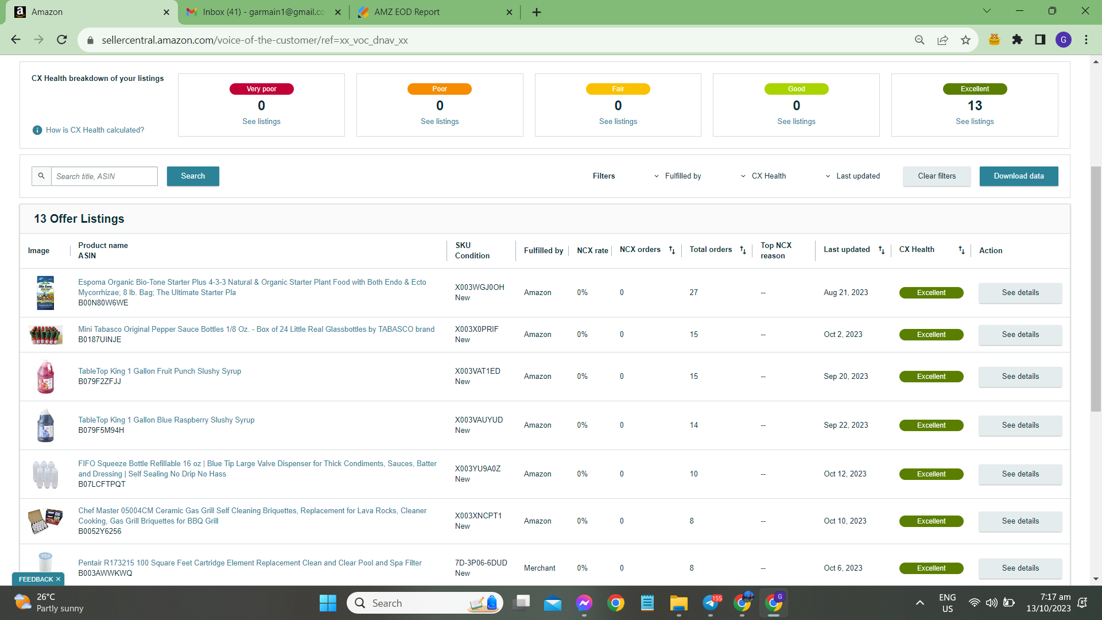The width and height of the screenshot is (1102, 620).
Task: Click Download data button
Action: click(x=1019, y=176)
